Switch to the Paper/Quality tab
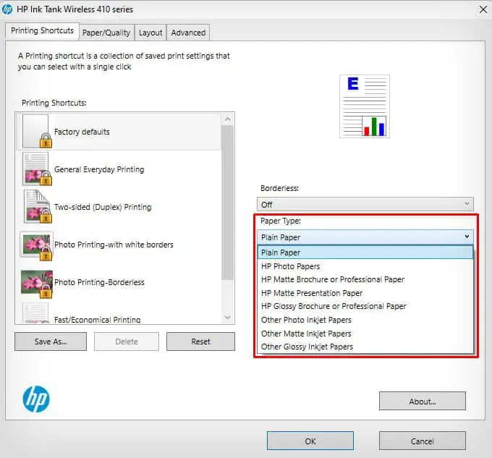Viewport: 492px width, 458px height. coord(106,33)
